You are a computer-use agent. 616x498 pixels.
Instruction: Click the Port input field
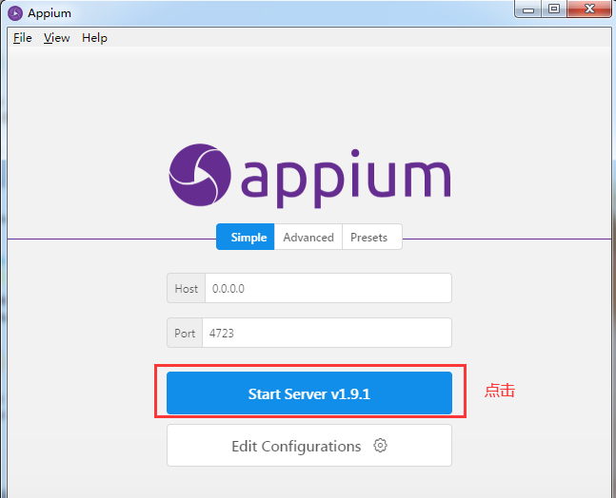coord(327,333)
